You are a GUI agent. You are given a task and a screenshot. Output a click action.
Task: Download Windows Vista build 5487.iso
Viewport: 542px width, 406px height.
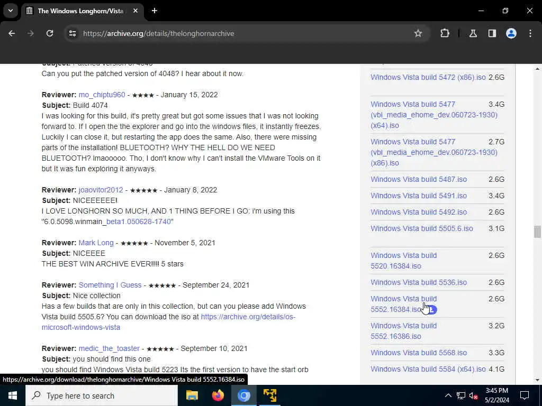click(x=419, y=179)
